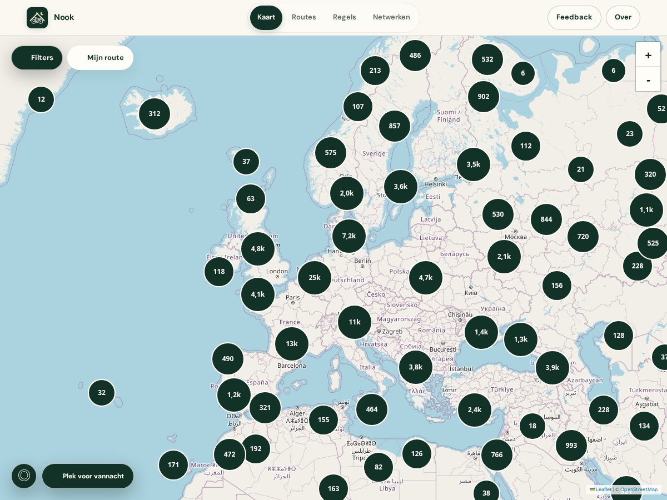This screenshot has width=667, height=500.
Task: Expand the 4,8k cluster over United Kingdom
Action: (258, 249)
